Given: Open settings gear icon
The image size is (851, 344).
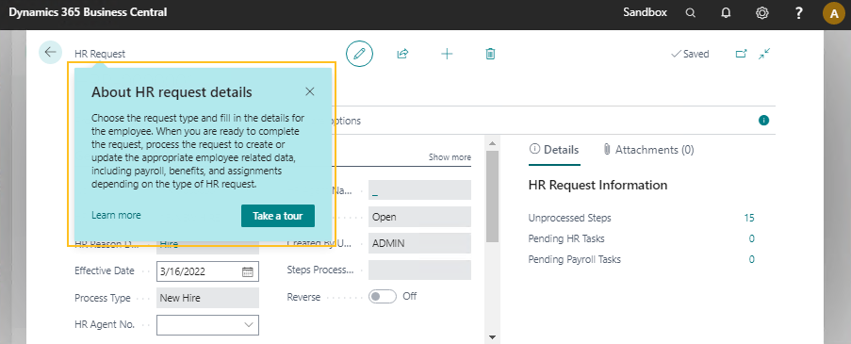Looking at the screenshot, I should [762, 13].
